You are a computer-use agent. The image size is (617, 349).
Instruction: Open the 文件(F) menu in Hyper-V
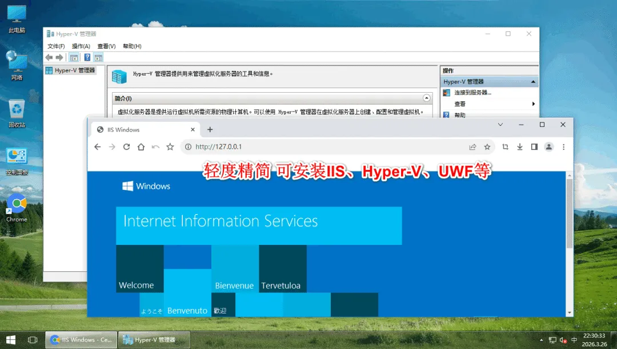[x=56, y=46]
